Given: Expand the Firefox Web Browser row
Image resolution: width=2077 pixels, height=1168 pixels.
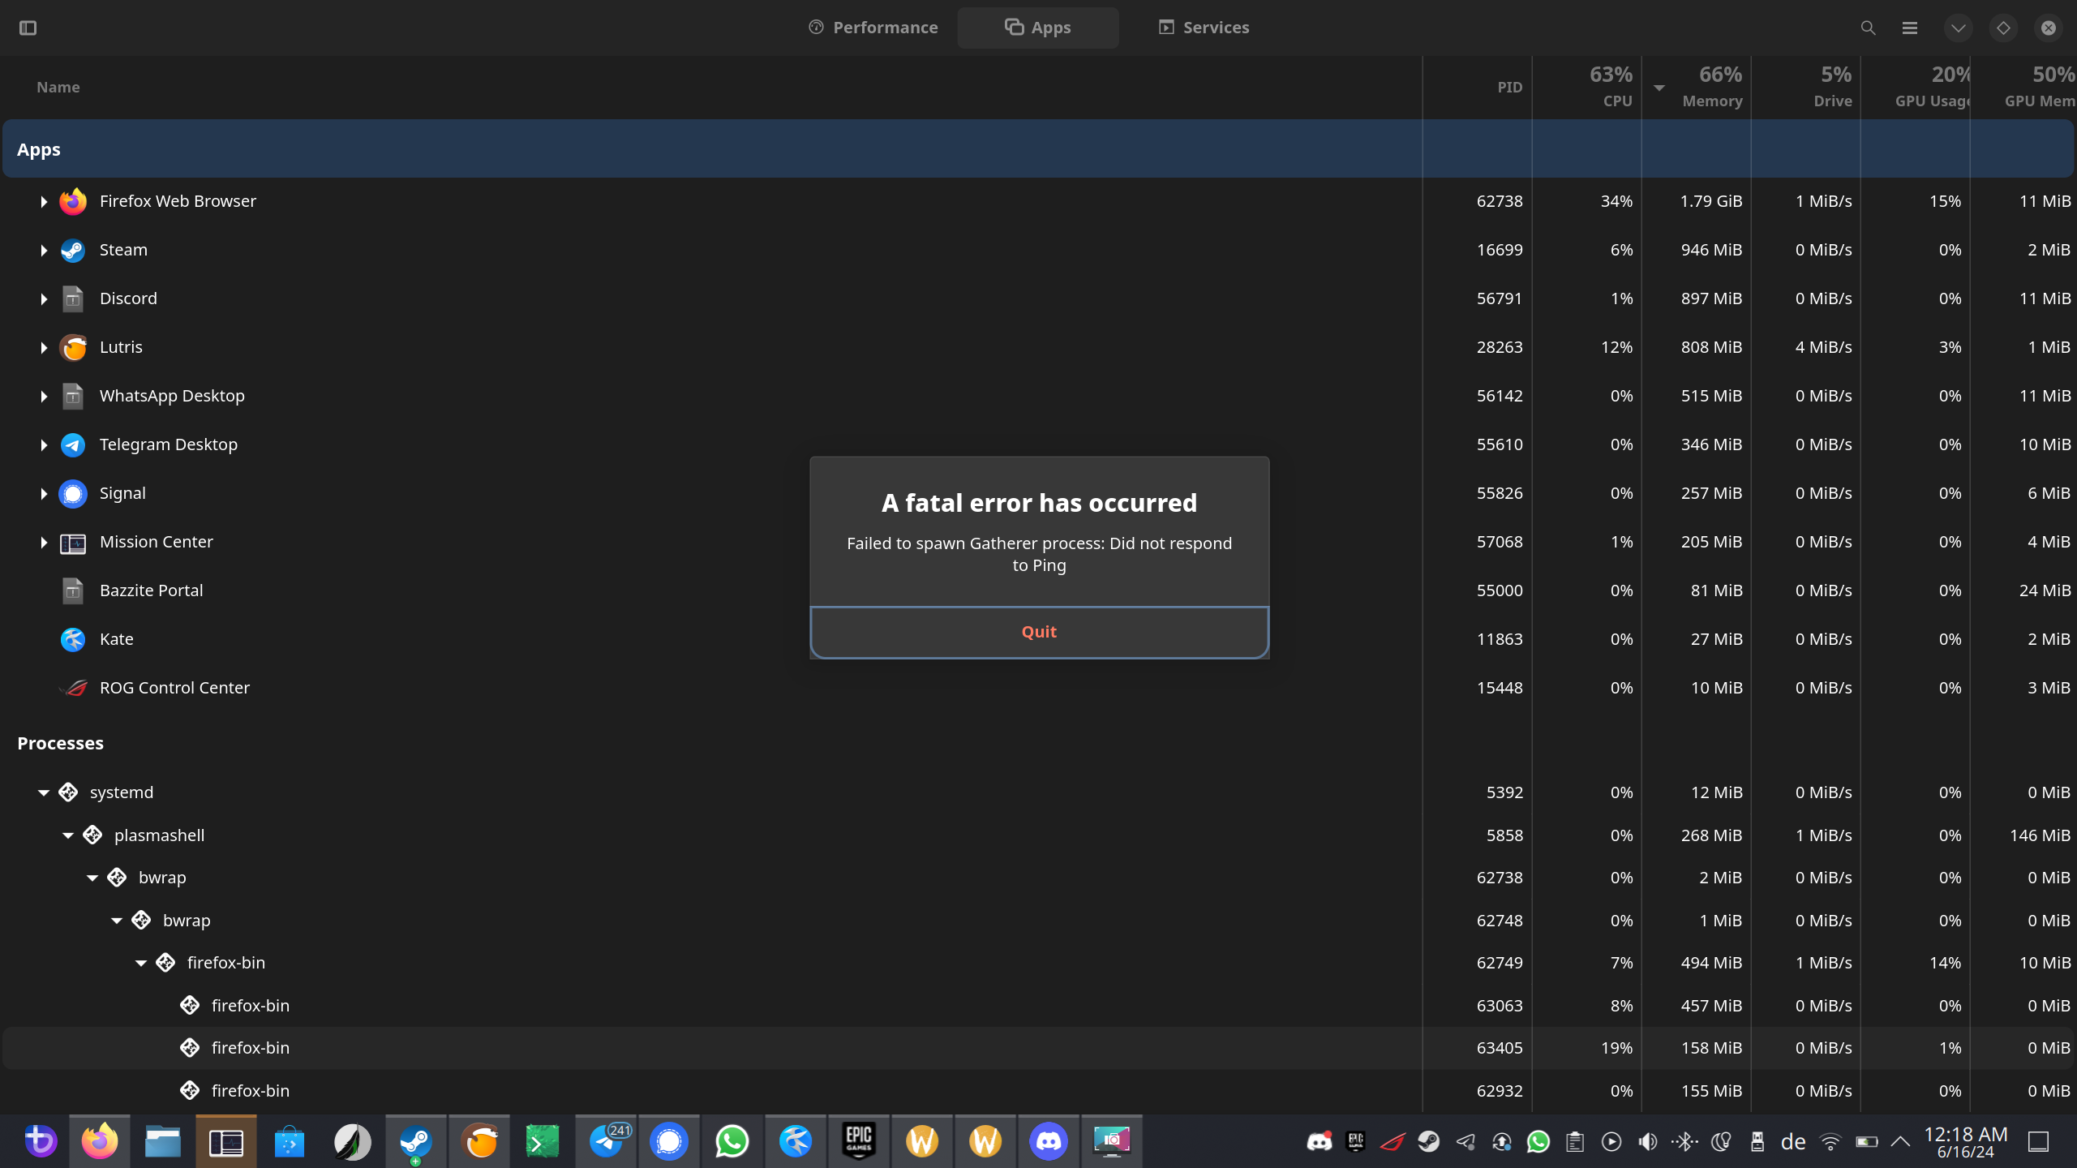Looking at the screenshot, I should click(44, 201).
